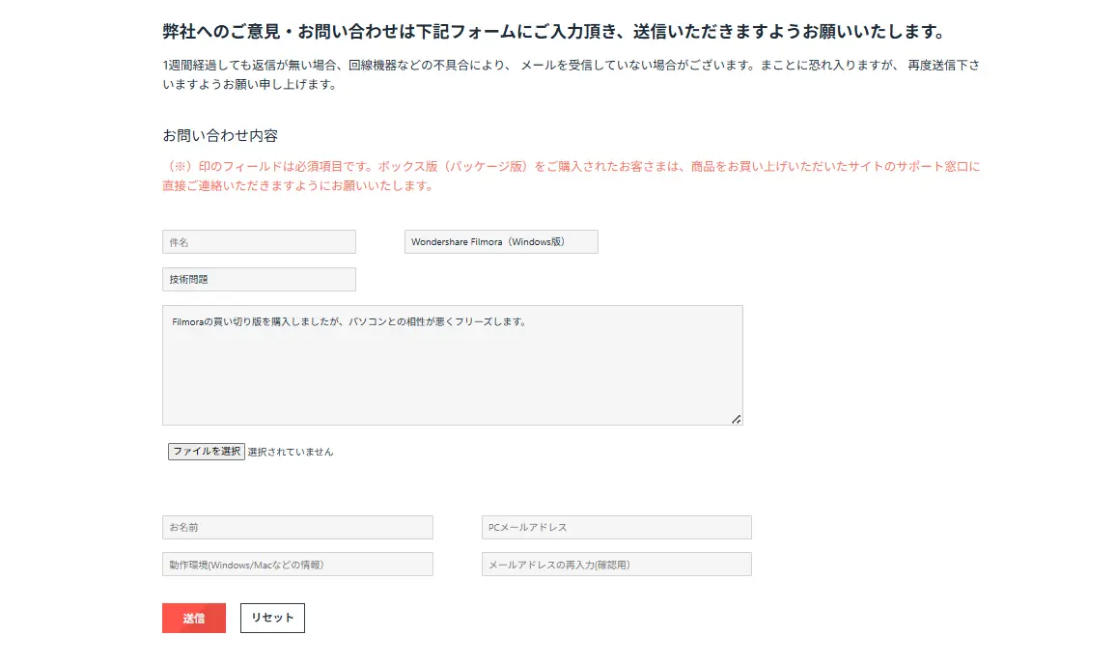Click the bold 弊社へのご意見・お問い合わせ heading
The width and height of the screenshot is (1116, 663).
(553, 32)
